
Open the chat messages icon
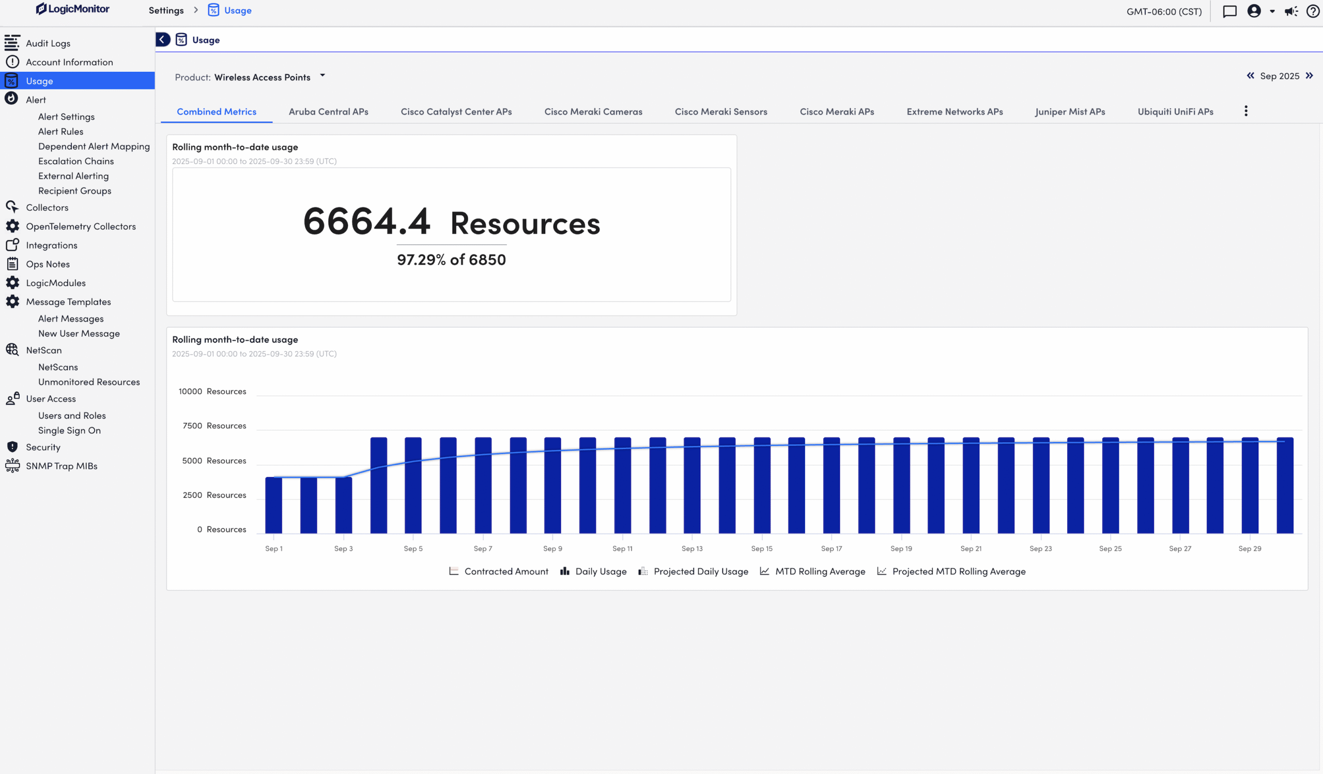pos(1229,11)
